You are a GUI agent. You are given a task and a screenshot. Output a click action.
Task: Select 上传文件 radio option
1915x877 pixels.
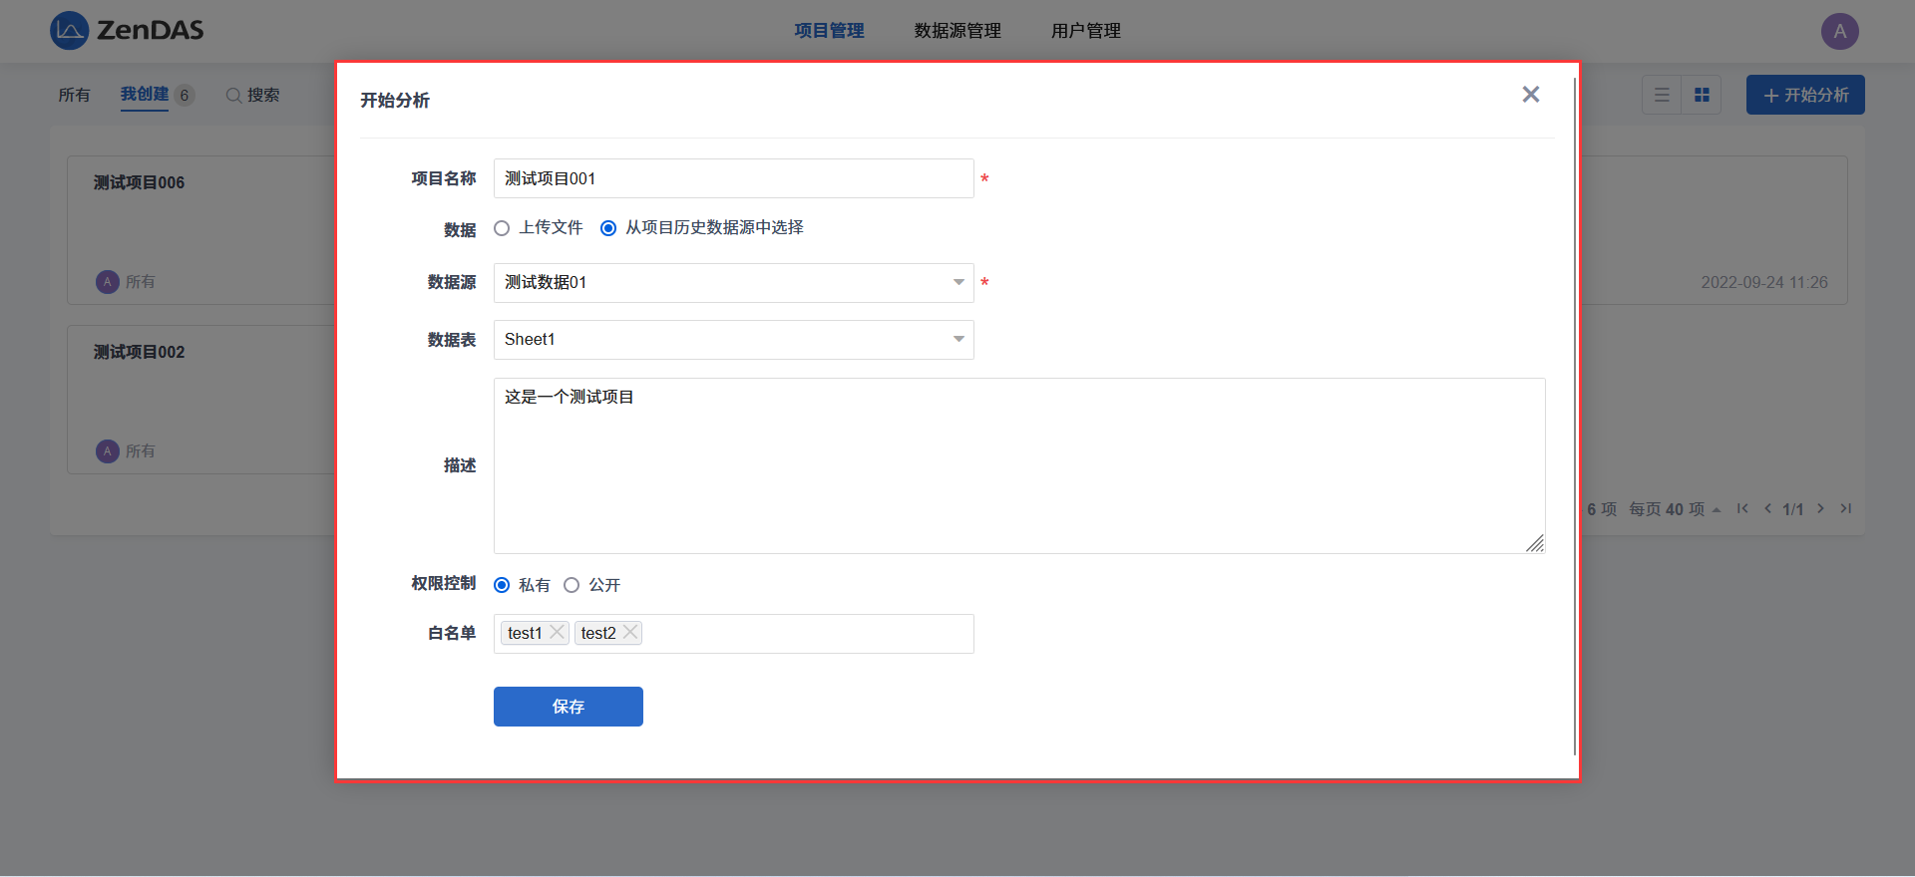[x=502, y=229]
